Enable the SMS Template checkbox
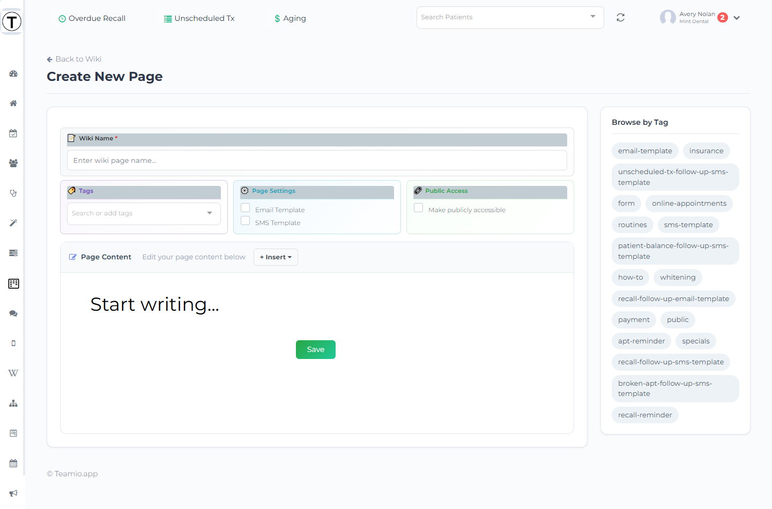 (x=246, y=221)
